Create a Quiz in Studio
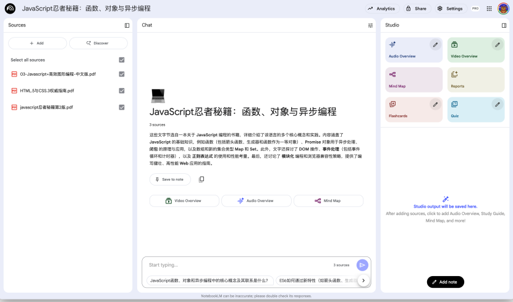This screenshot has height=302, width=513. click(x=476, y=110)
